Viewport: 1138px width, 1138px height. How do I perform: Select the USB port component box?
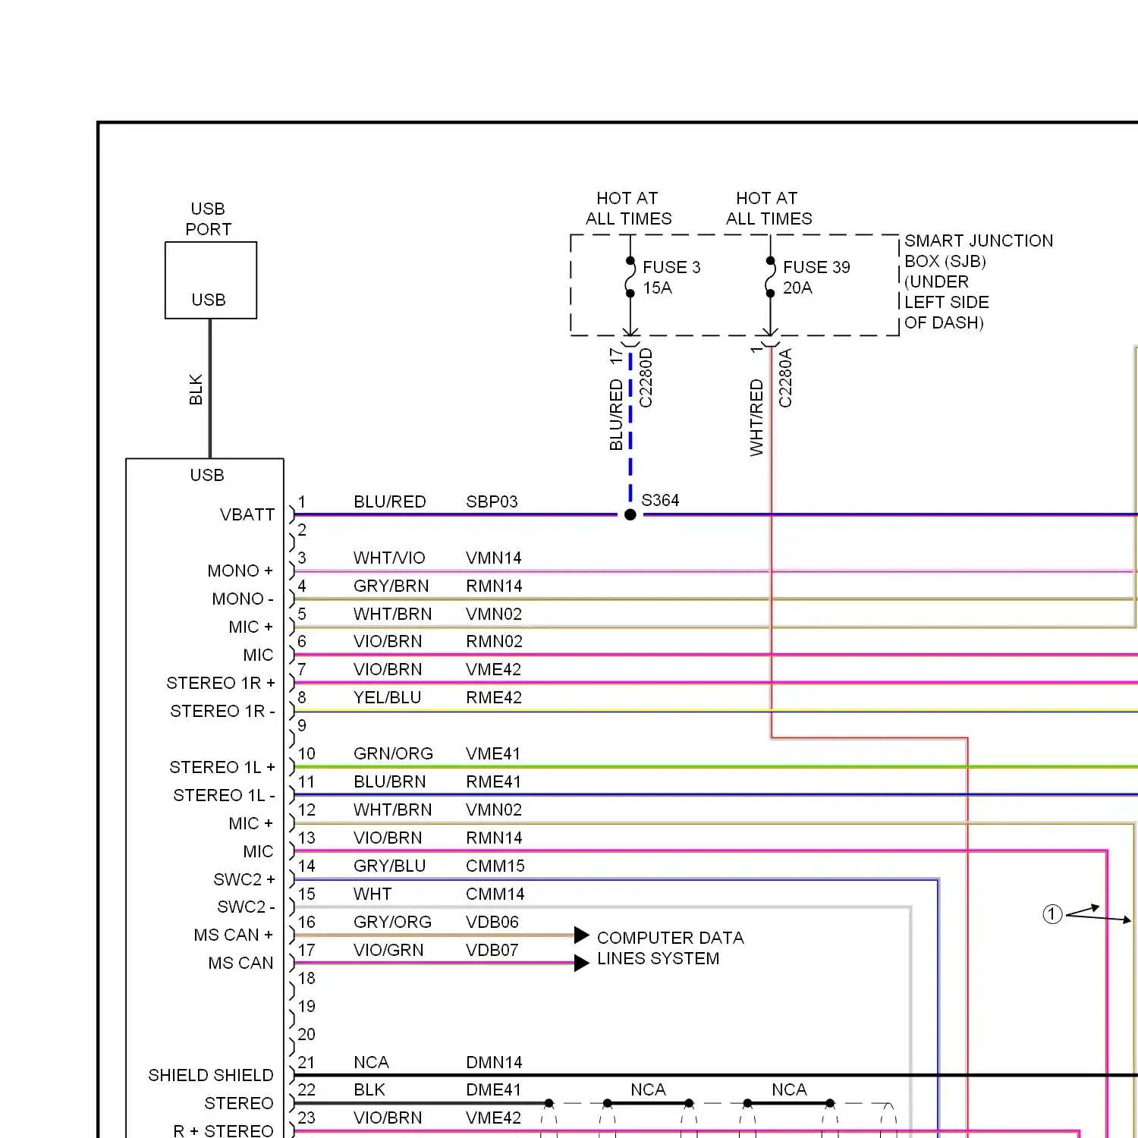(x=211, y=280)
